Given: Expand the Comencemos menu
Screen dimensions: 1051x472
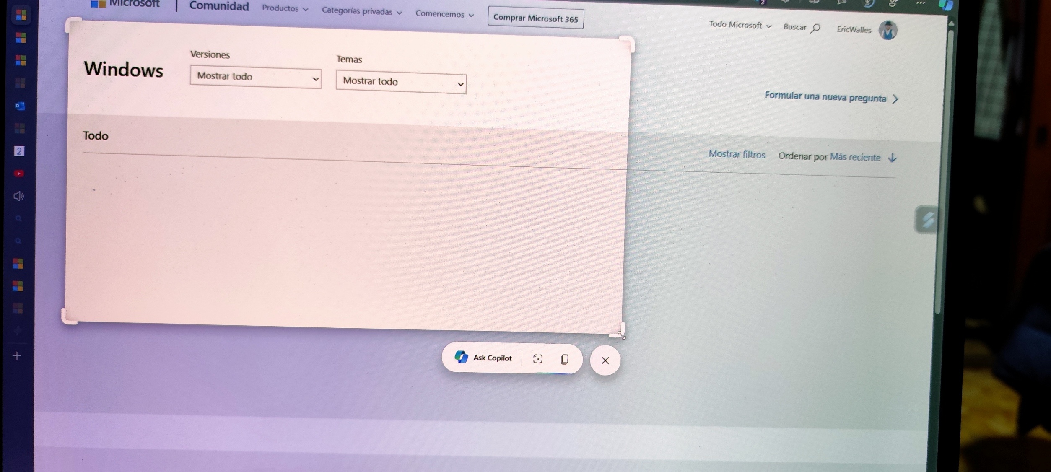Looking at the screenshot, I should [444, 14].
